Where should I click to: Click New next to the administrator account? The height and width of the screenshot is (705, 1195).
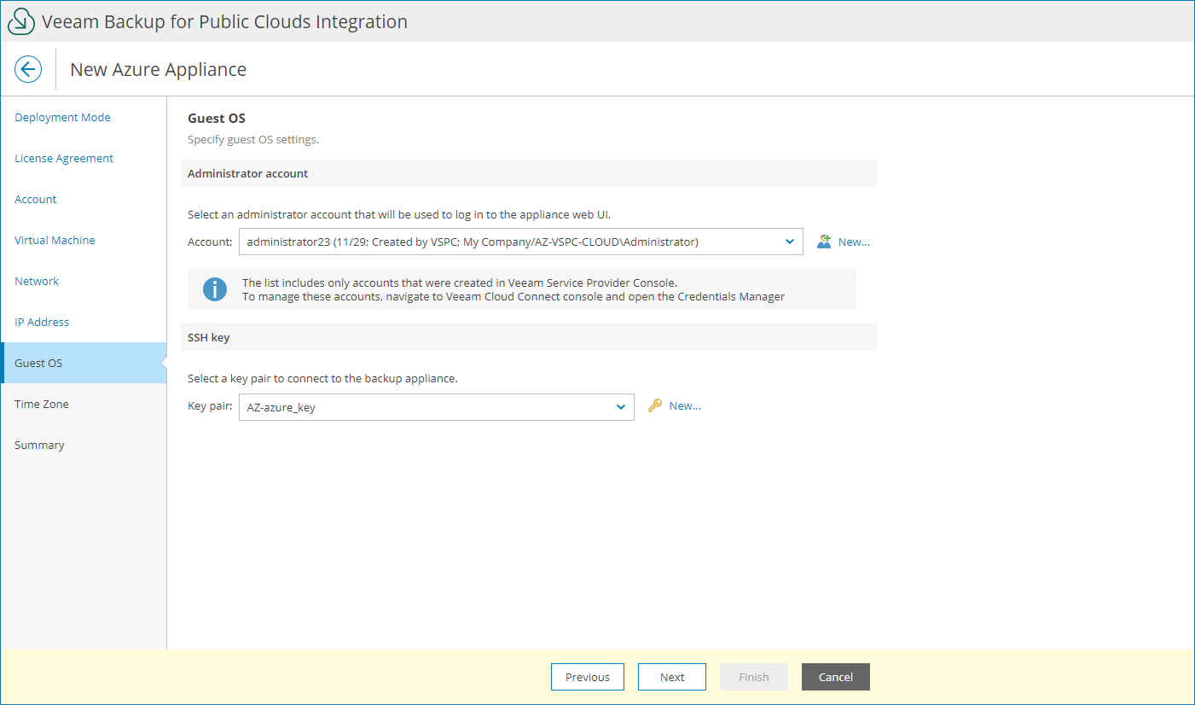[855, 242]
